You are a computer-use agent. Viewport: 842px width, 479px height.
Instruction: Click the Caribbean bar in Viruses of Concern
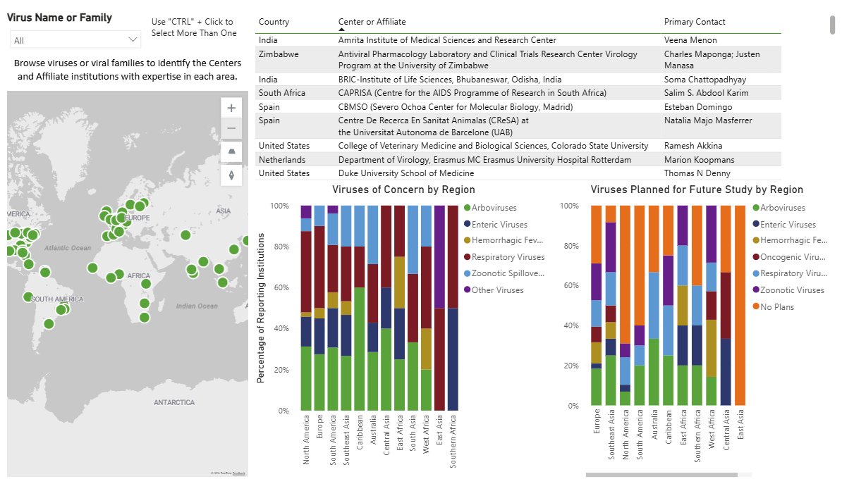[x=360, y=308]
